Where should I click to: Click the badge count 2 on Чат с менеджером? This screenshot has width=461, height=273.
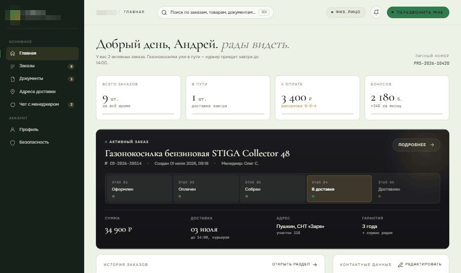point(71,105)
